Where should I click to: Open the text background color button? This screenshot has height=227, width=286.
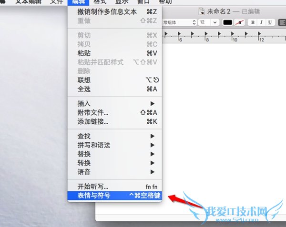tap(239, 22)
